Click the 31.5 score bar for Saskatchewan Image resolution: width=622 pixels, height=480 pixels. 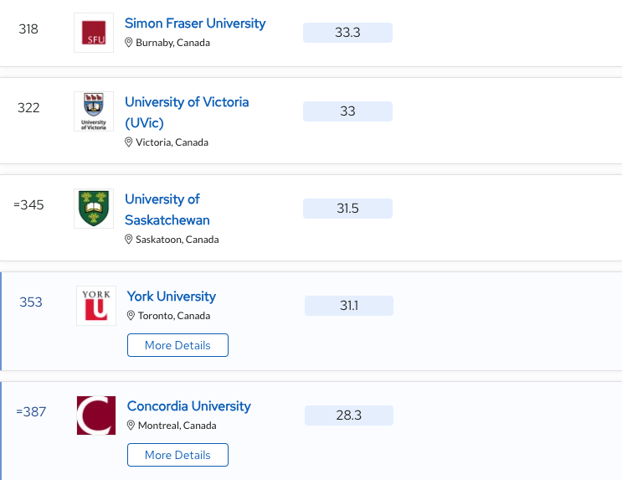(347, 209)
